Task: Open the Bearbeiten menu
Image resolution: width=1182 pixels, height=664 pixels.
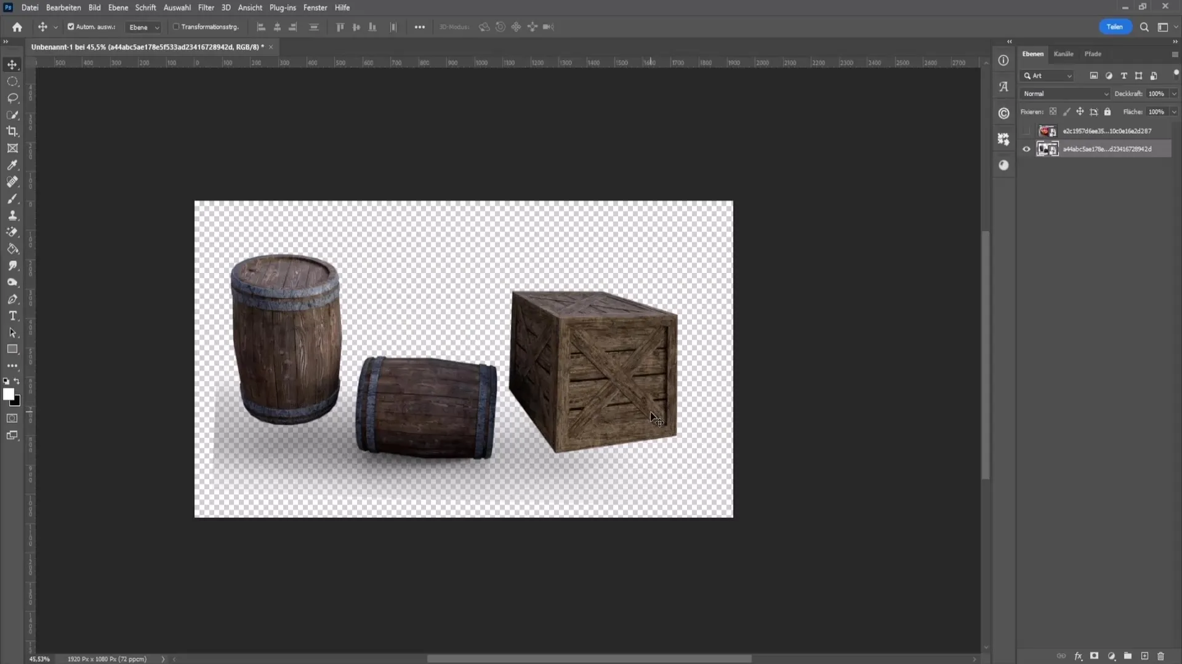Action: click(63, 7)
